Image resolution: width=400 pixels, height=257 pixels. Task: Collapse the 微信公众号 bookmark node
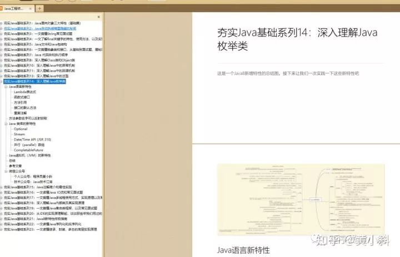tap(6, 171)
